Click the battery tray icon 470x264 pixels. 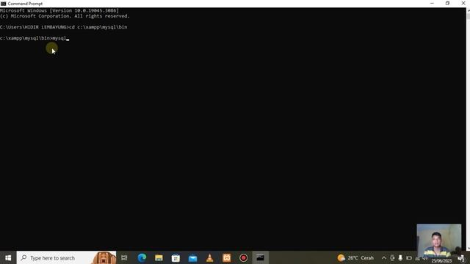pos(409,257)
